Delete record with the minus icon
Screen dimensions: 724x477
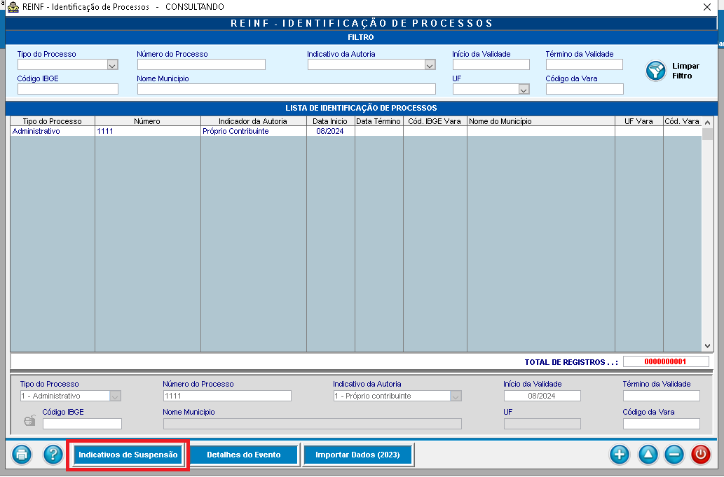pos(674,455)
